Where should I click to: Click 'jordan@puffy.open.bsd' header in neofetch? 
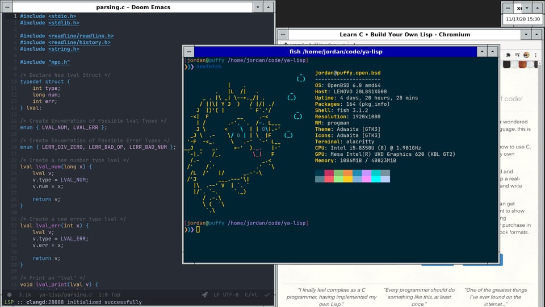pos(347,73)
